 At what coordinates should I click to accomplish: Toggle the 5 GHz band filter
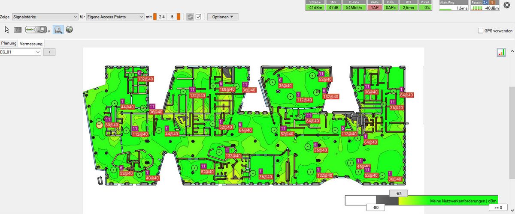(173, 17)
